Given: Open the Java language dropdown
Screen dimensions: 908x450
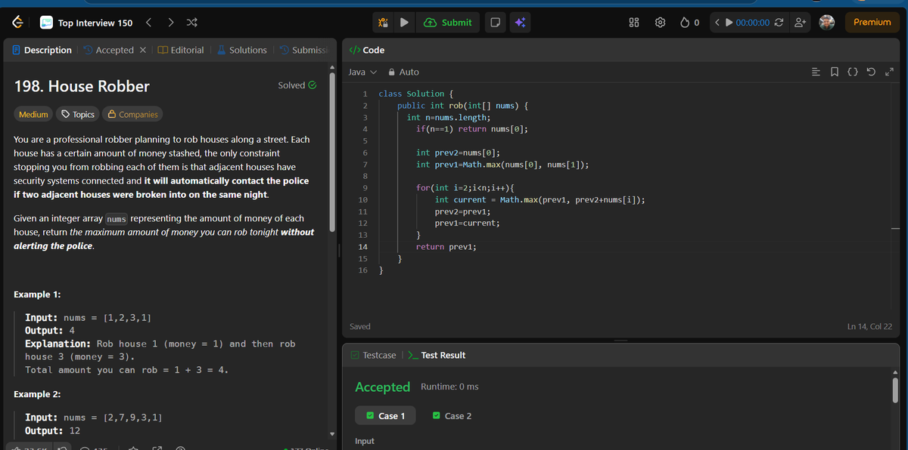Looking at the screenshot, I should coord(362,72).
